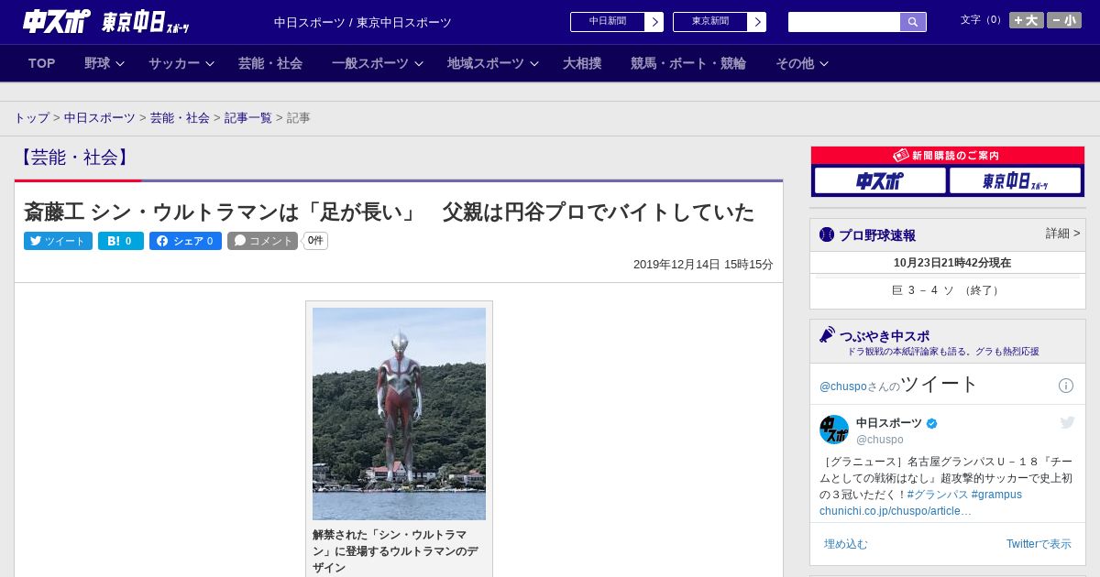Go to 芸能・社会 in breadcrumb
Screen dimensions: 1100x577
tap(180, 118)
